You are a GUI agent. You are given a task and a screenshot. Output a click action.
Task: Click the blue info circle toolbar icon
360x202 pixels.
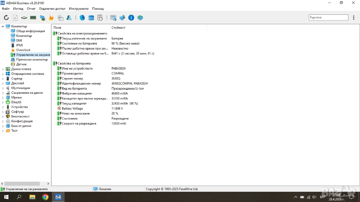pos(131,18)
